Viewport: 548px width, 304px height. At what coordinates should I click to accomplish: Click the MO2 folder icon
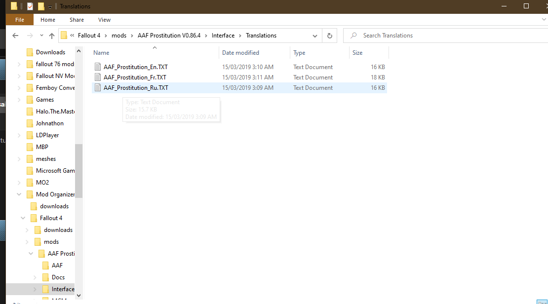[30, 183]
